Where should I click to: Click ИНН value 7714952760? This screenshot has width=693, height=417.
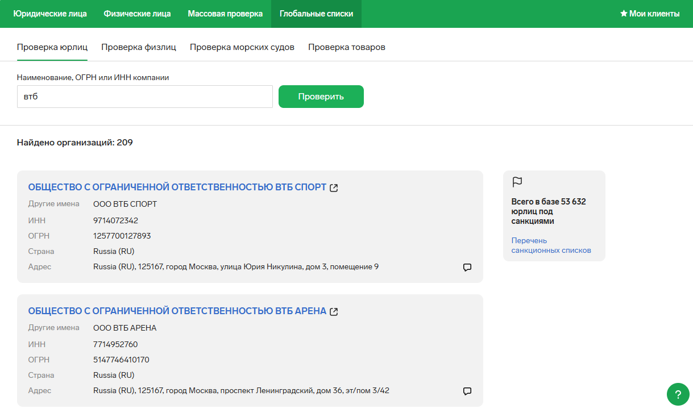[x=115, y=344]
